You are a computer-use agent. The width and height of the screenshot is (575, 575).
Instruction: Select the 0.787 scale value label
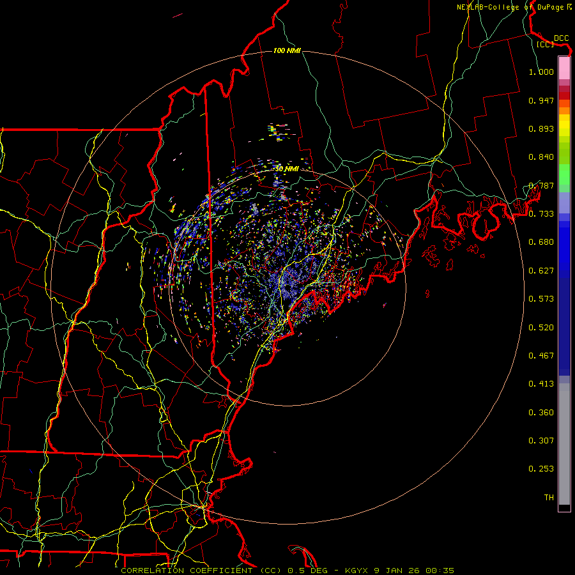[x=541, y=185]
